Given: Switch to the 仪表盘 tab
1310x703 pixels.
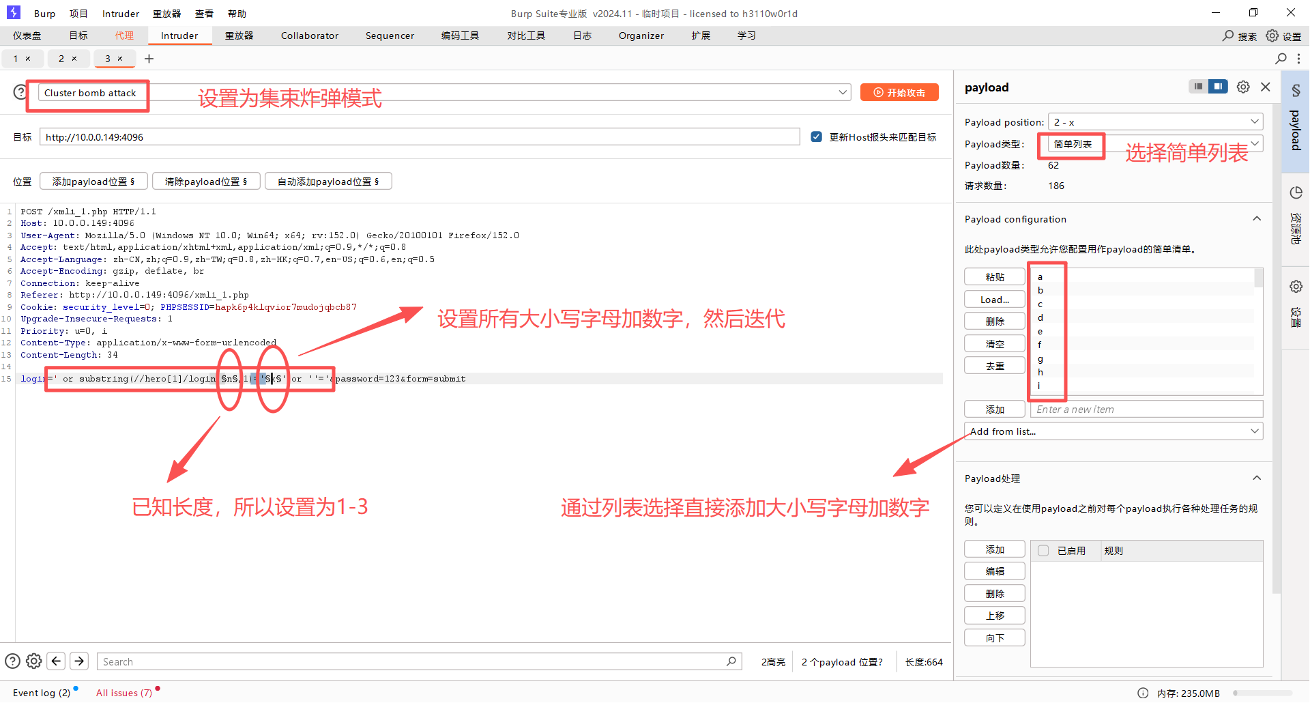Looking at the screenshot, I should point(27,35).
